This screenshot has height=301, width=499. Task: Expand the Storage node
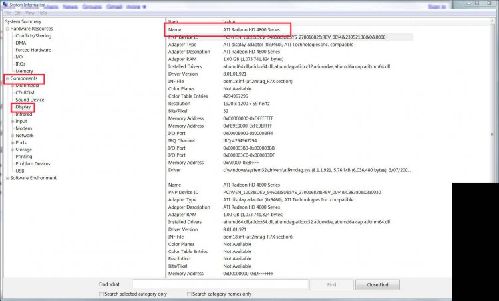pos(13,150)
